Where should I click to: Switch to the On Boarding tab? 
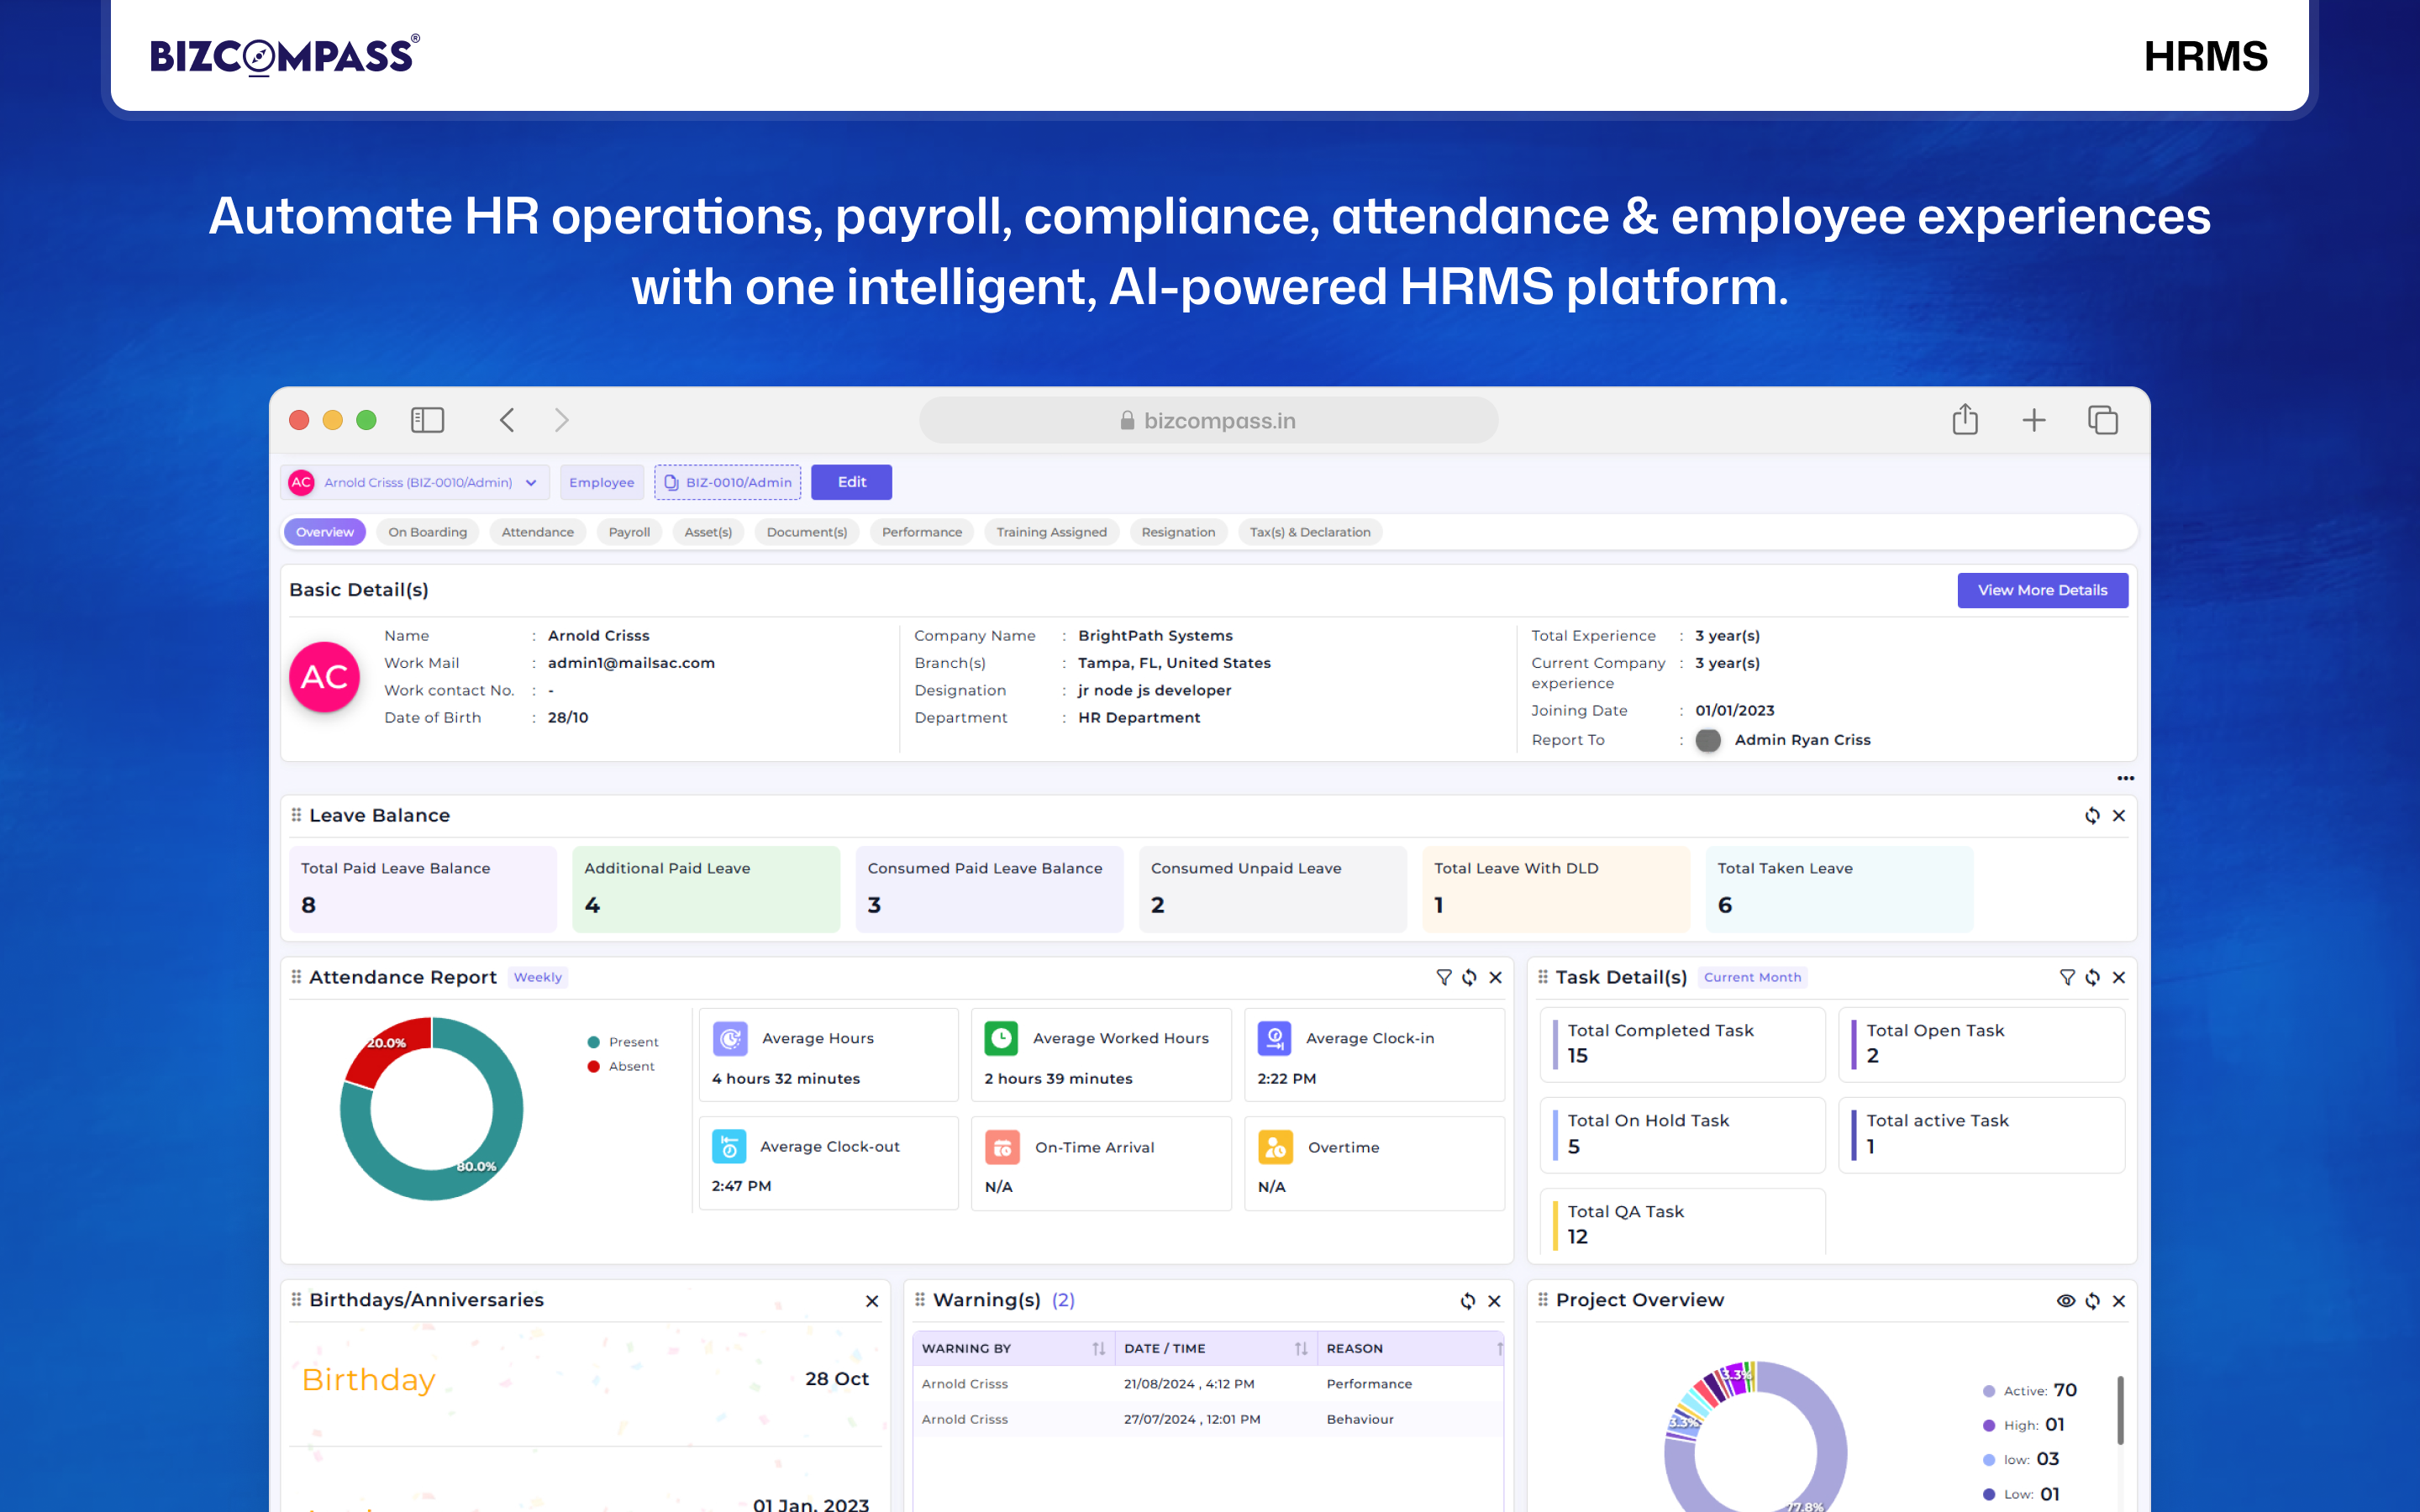click(x=428, y=532)
